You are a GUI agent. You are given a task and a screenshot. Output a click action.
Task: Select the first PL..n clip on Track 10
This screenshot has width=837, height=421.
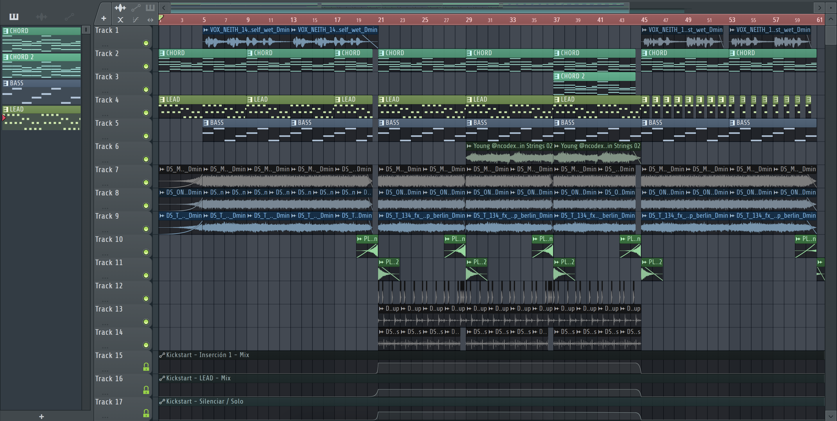[x=367, y=246]
